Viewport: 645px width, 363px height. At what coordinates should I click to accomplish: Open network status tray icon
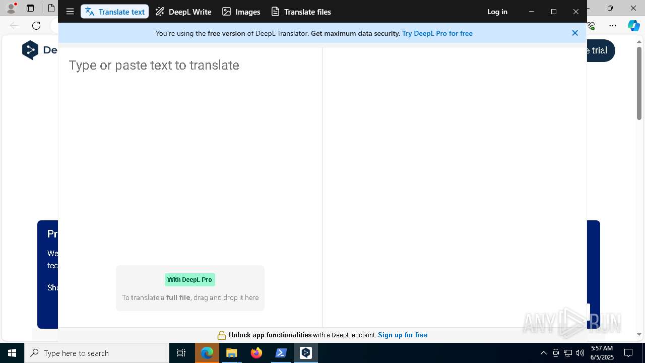[x=568, y=353]
